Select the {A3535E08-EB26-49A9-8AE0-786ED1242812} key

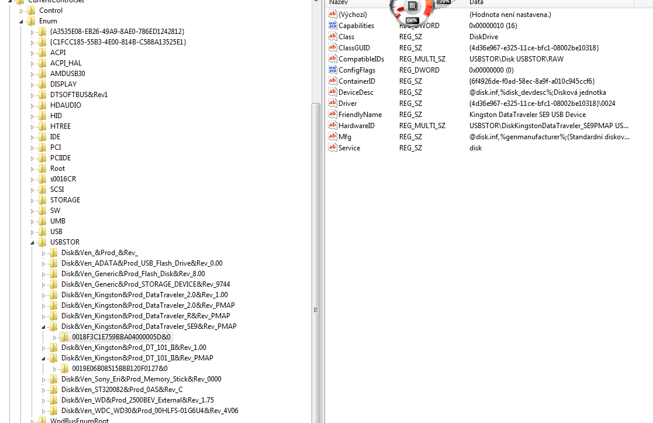point(117,31)
